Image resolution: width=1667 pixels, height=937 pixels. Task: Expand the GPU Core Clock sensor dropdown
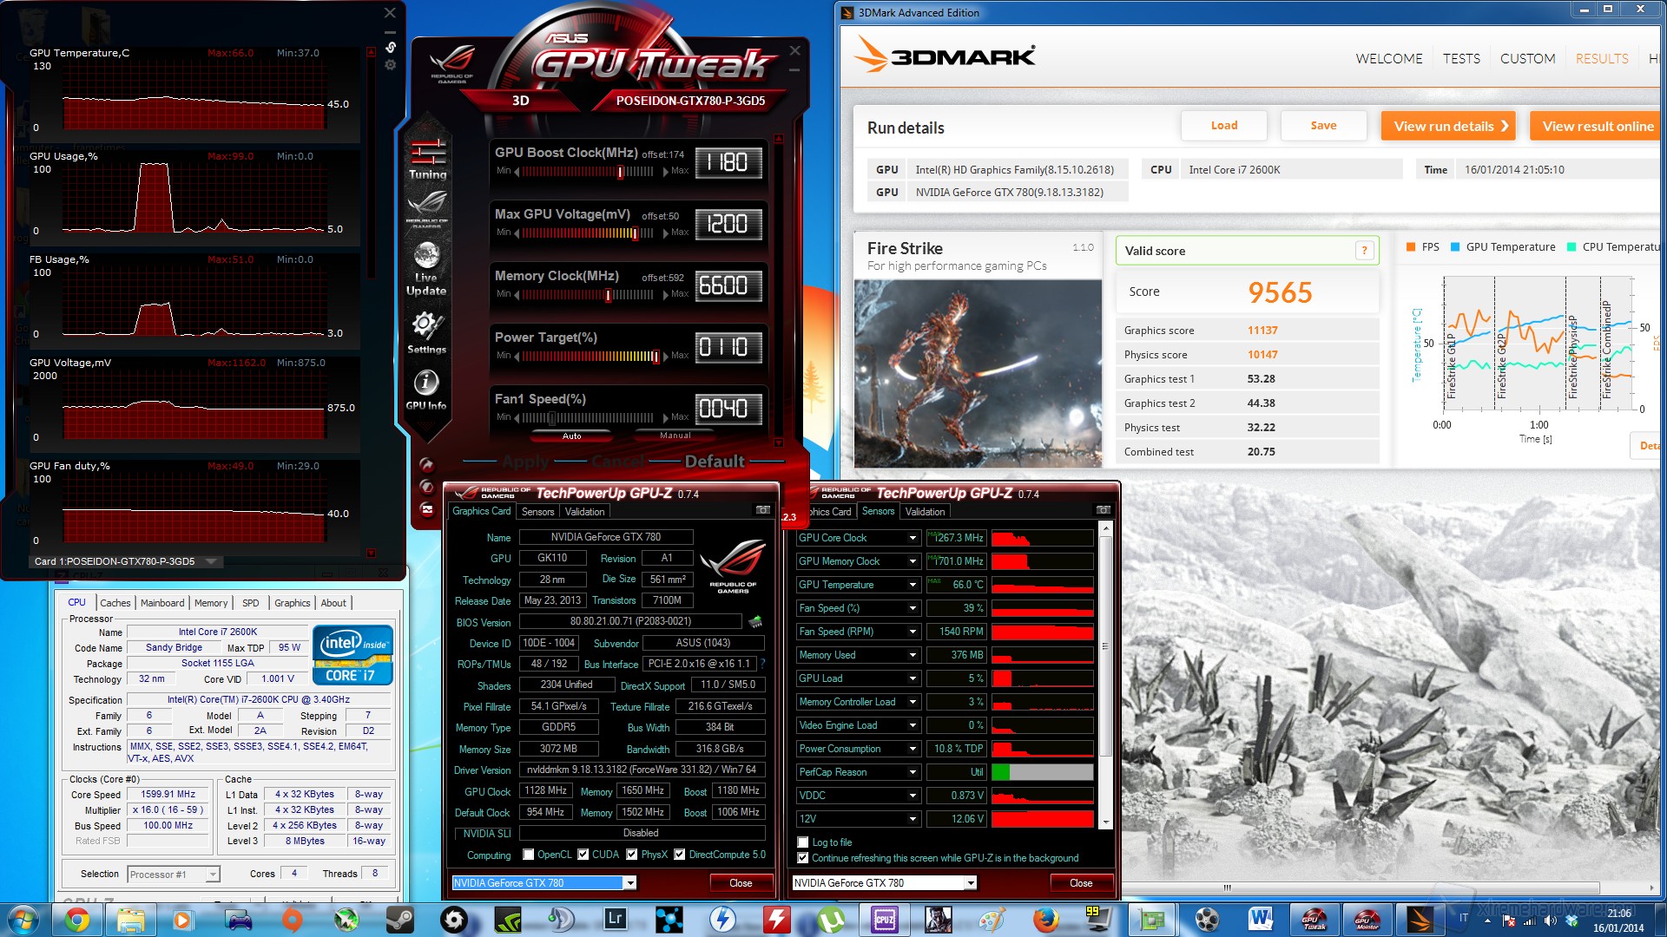coord(913,538)
